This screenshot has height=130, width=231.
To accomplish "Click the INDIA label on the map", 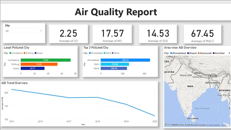I will [x=190, y=86].
